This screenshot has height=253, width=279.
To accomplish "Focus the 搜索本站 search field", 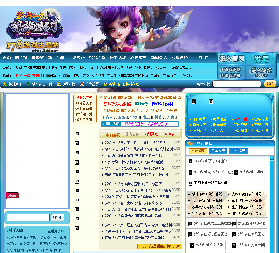I will coord(237,84).
